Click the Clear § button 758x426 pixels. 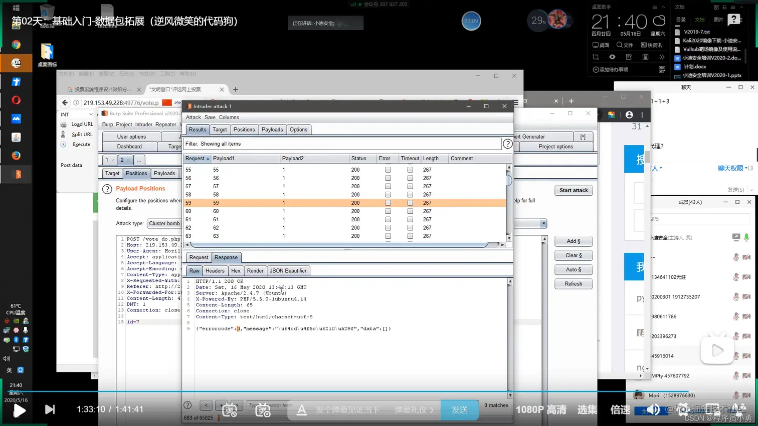coord(574,255)
